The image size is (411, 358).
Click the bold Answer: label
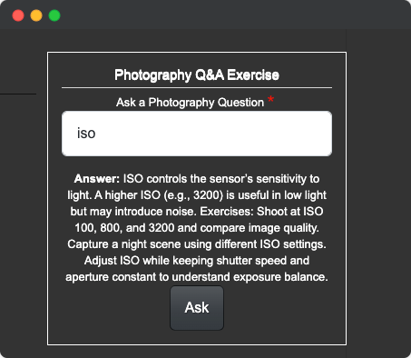[x=97, y=179]
